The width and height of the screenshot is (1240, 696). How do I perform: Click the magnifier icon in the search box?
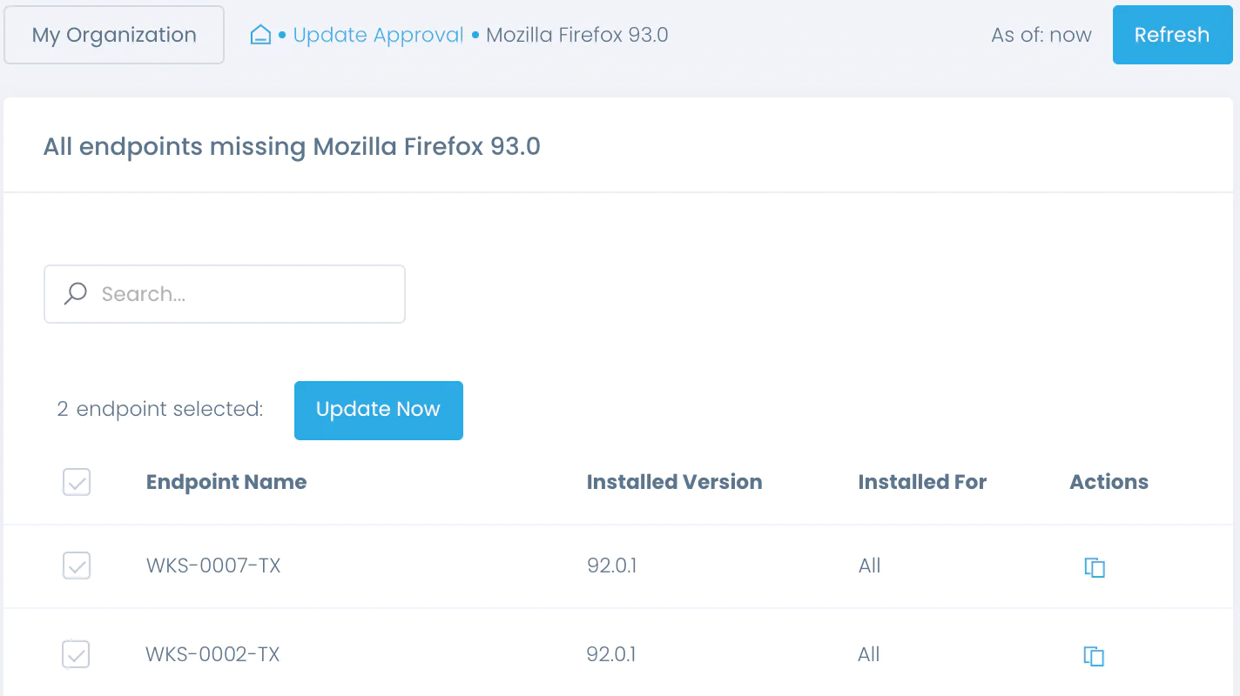tap(75, 294)
